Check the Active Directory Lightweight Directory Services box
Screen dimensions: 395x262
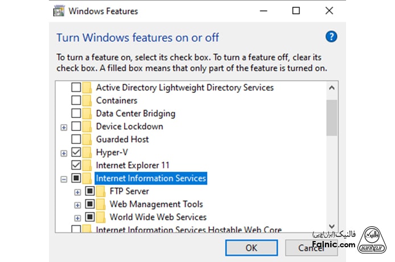76,88
